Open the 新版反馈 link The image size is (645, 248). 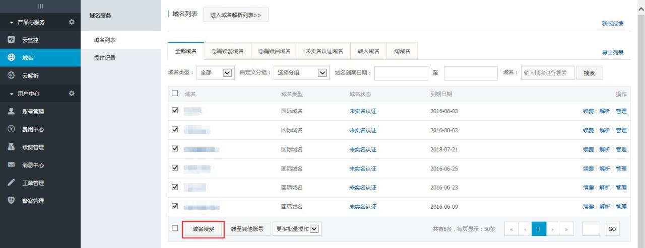click(613, 24)
